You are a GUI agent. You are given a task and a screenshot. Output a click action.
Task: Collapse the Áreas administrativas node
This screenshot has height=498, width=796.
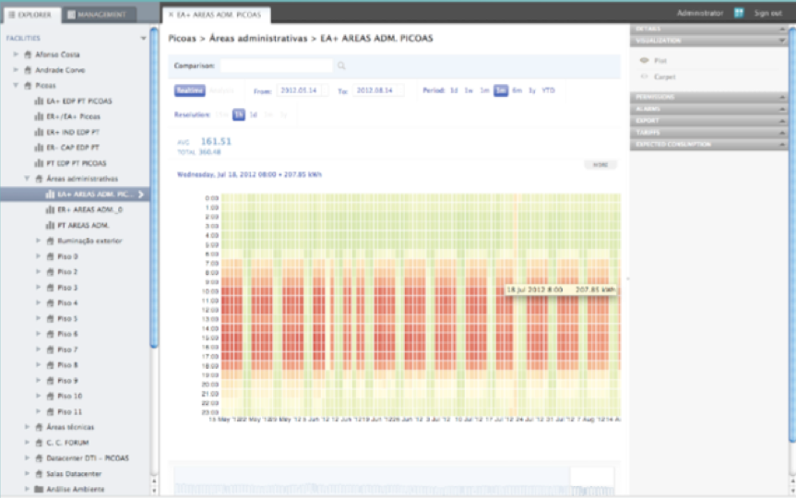[x=27, y=178]
